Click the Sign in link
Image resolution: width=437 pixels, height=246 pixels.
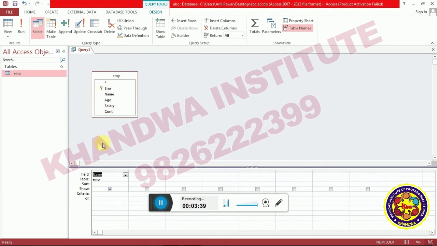[x=421, y=12]
